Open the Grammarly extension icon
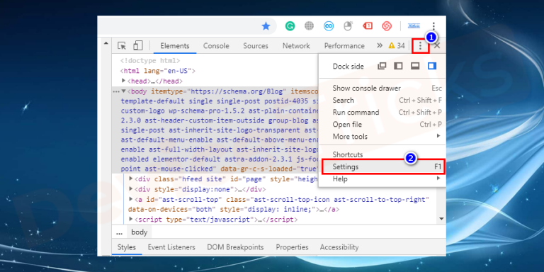The image size is (544, 272). tap(290, 25)
